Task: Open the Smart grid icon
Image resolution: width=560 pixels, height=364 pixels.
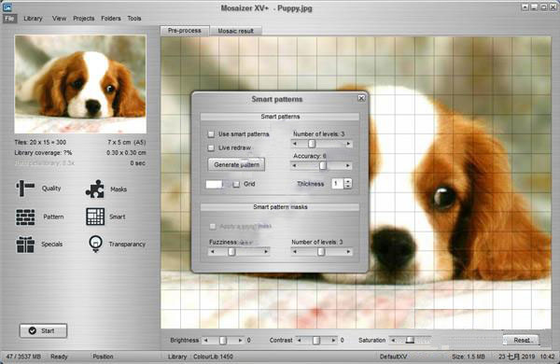Action: [x=95, y=217]
